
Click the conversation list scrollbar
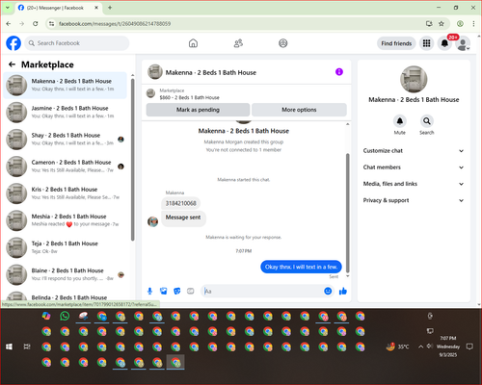[132, 159]
